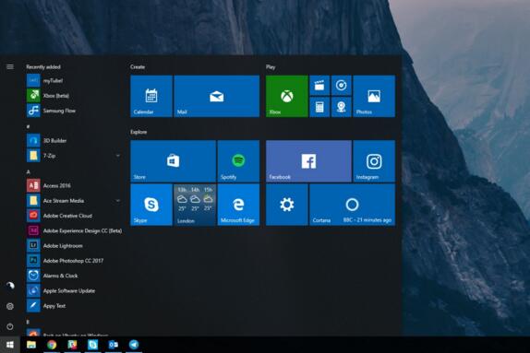The image size is (530, 353).
Task: Open the Photos tile
Action: click(374, 96)
